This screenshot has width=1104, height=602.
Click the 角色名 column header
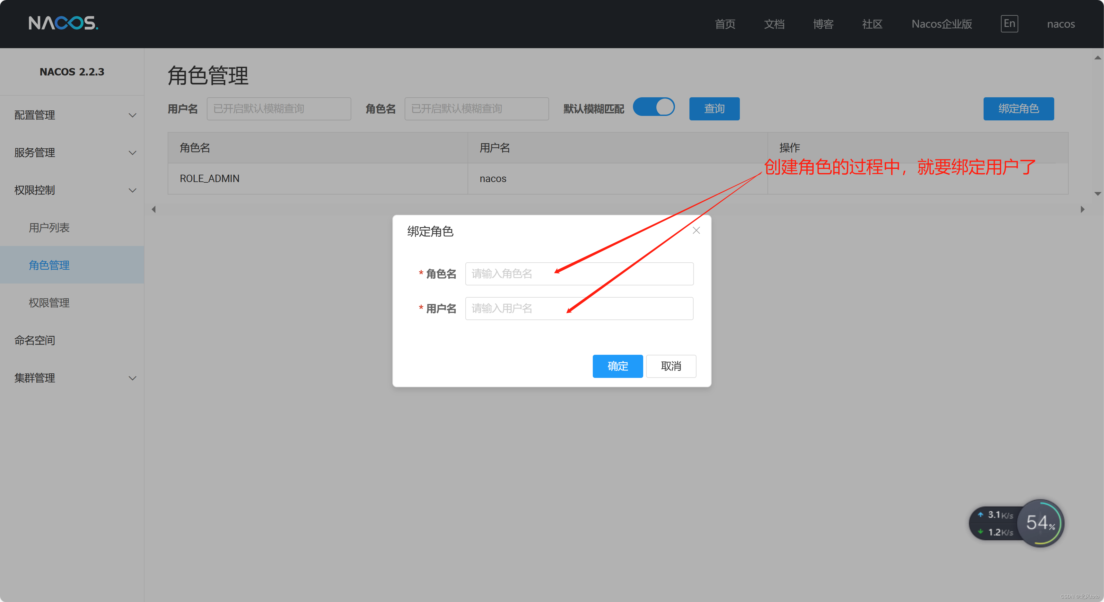pos(318,148)
